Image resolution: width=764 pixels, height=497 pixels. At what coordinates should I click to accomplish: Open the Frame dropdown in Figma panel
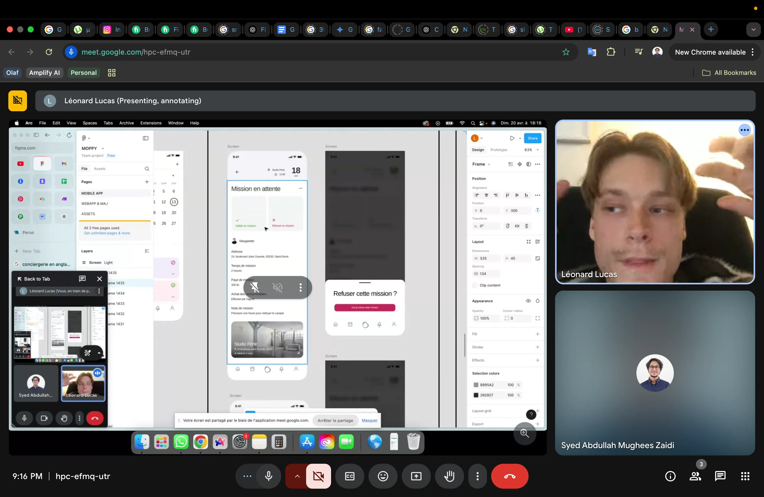481,164
